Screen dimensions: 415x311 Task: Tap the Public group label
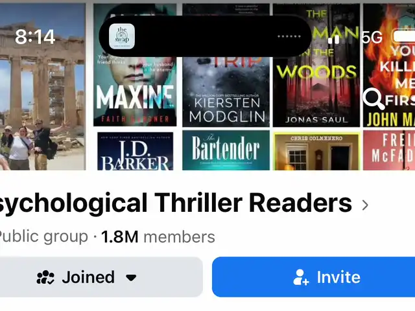[43, 236]
